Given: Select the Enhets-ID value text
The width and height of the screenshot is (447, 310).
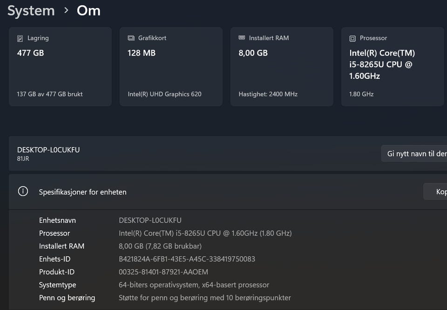Looking at the screenshot, I should [x=187, y=259].
